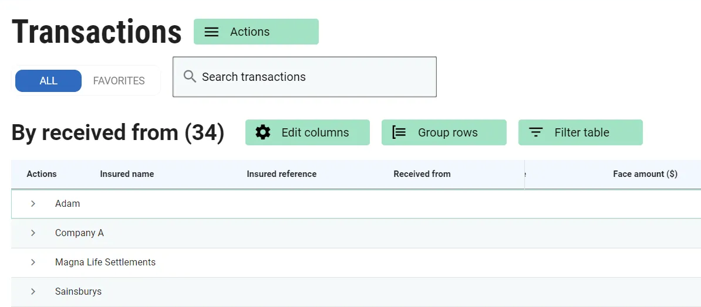Click the Filter table funnel icon

[x=535, y=132]
